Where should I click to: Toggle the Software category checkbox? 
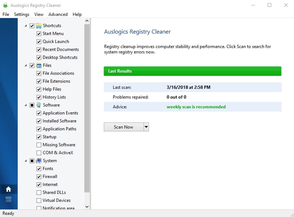[x=32, y=105]
